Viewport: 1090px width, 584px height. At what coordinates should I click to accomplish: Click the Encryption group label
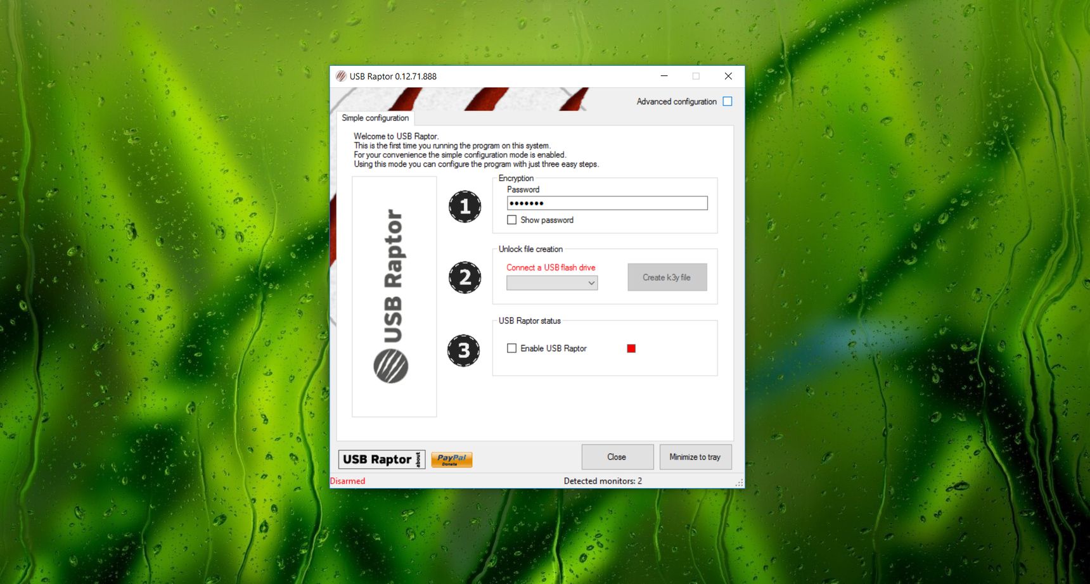516,178
